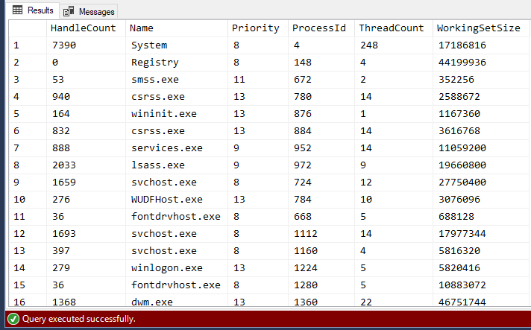Click the HandleCount cell '1693'
531x330 pixels.
(x=86, y=234)
